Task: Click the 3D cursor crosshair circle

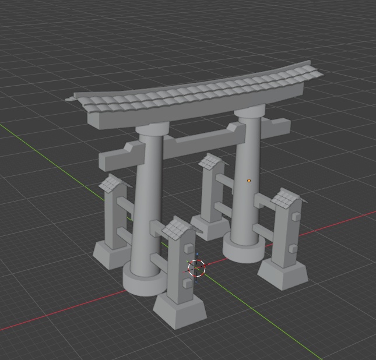Action: click(x=196, y=268)
